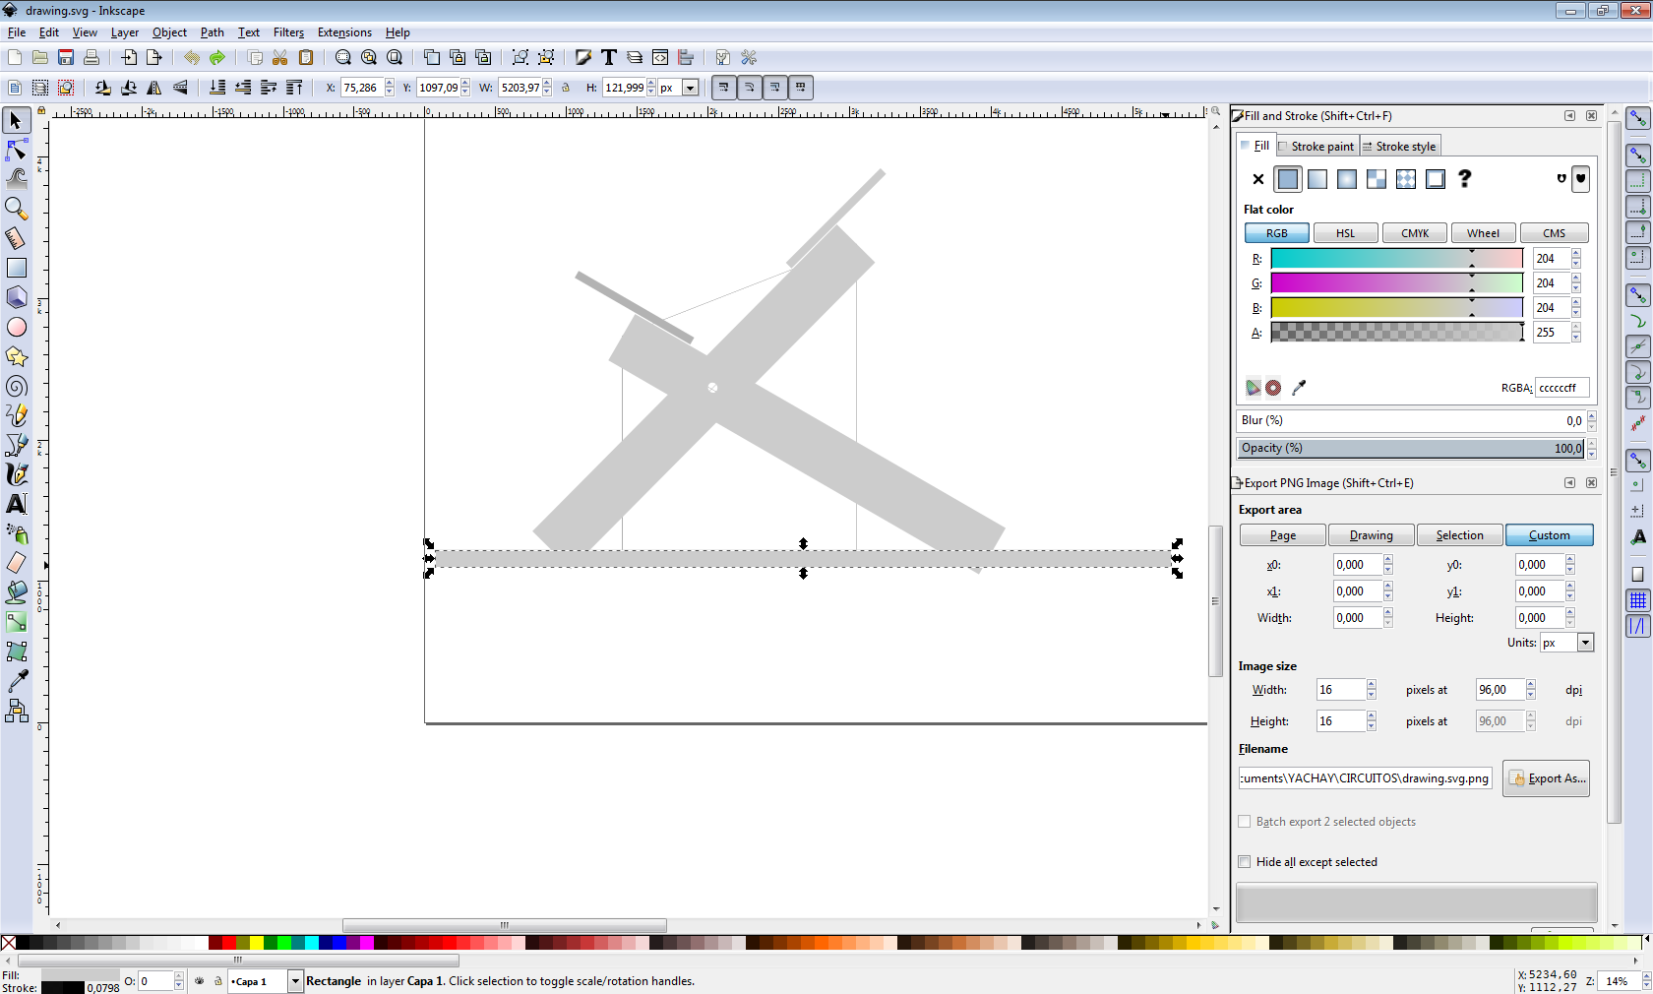Screen dimensions: 1653x994
Task: Set export area to Selection
Action: point(1459,535)
